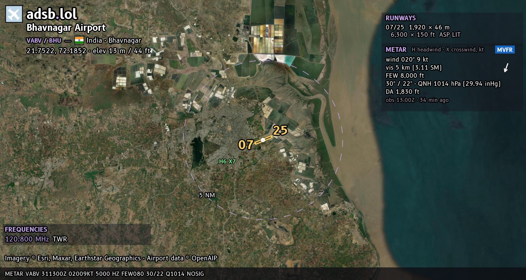Click the 'H headwind · X crosswind, kt' legend

[x=447, y=50]
